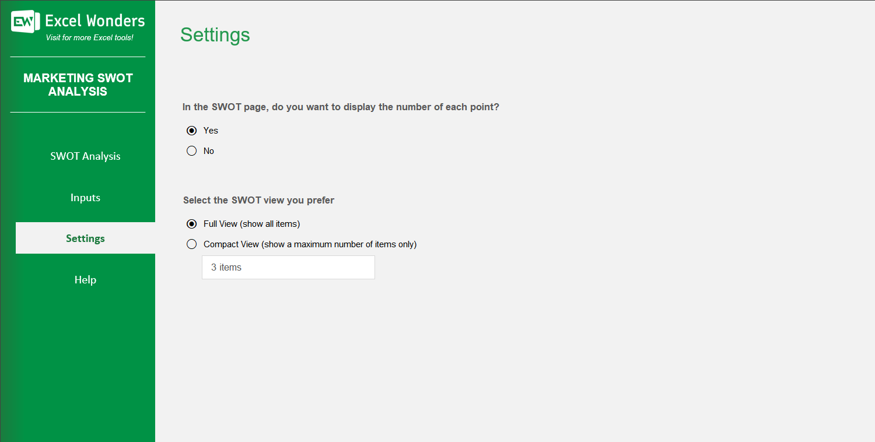Click the Marketing SWOT Analysis sidebar title
The height and width of the screenshot is (442, 875).
78,85
